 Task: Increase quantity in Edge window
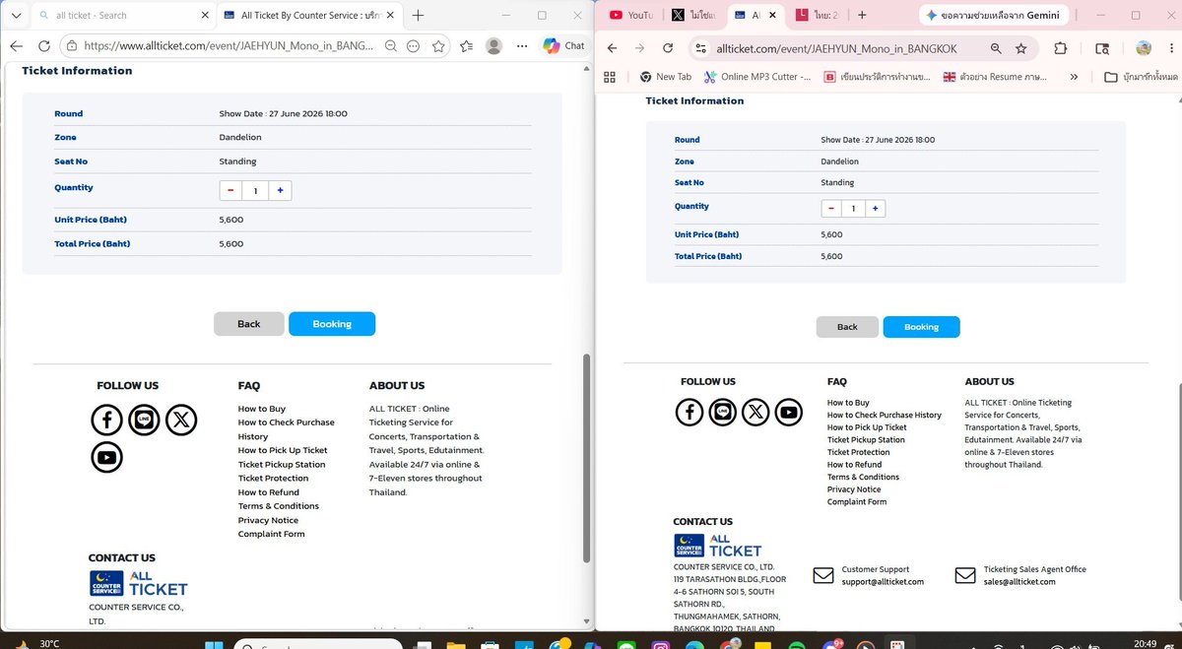pos(280,190)
